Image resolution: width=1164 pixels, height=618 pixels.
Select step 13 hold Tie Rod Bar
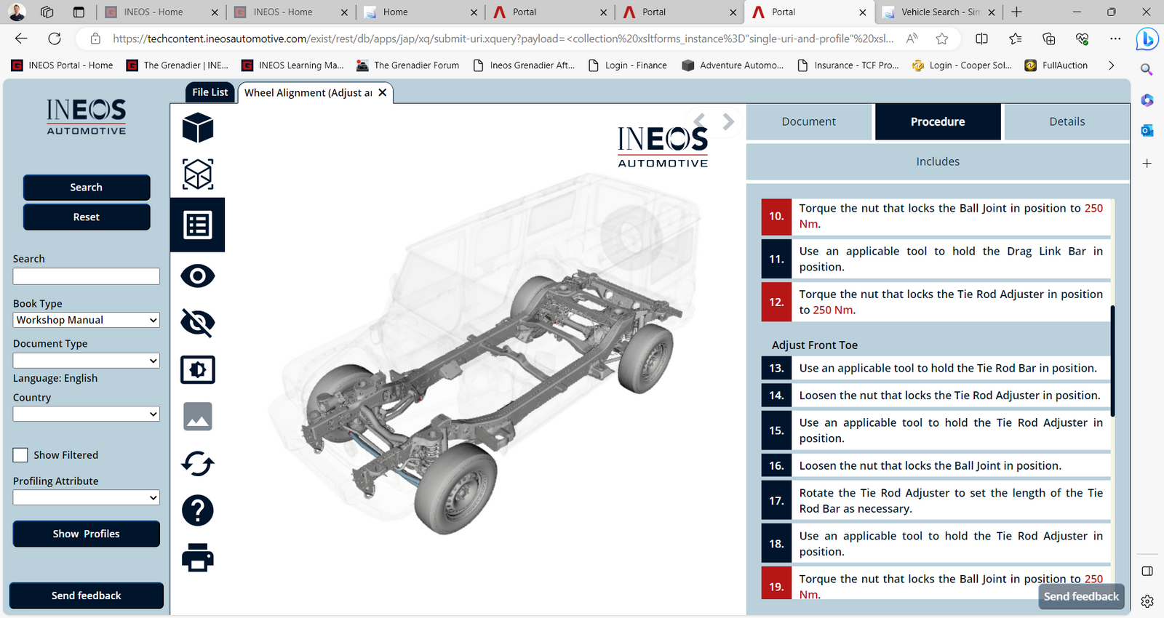[x=936, y=368]
